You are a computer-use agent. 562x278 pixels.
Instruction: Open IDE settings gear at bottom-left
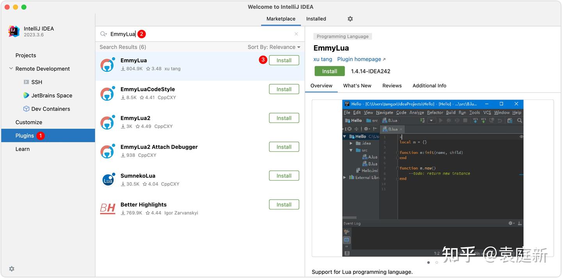[12, 269]
